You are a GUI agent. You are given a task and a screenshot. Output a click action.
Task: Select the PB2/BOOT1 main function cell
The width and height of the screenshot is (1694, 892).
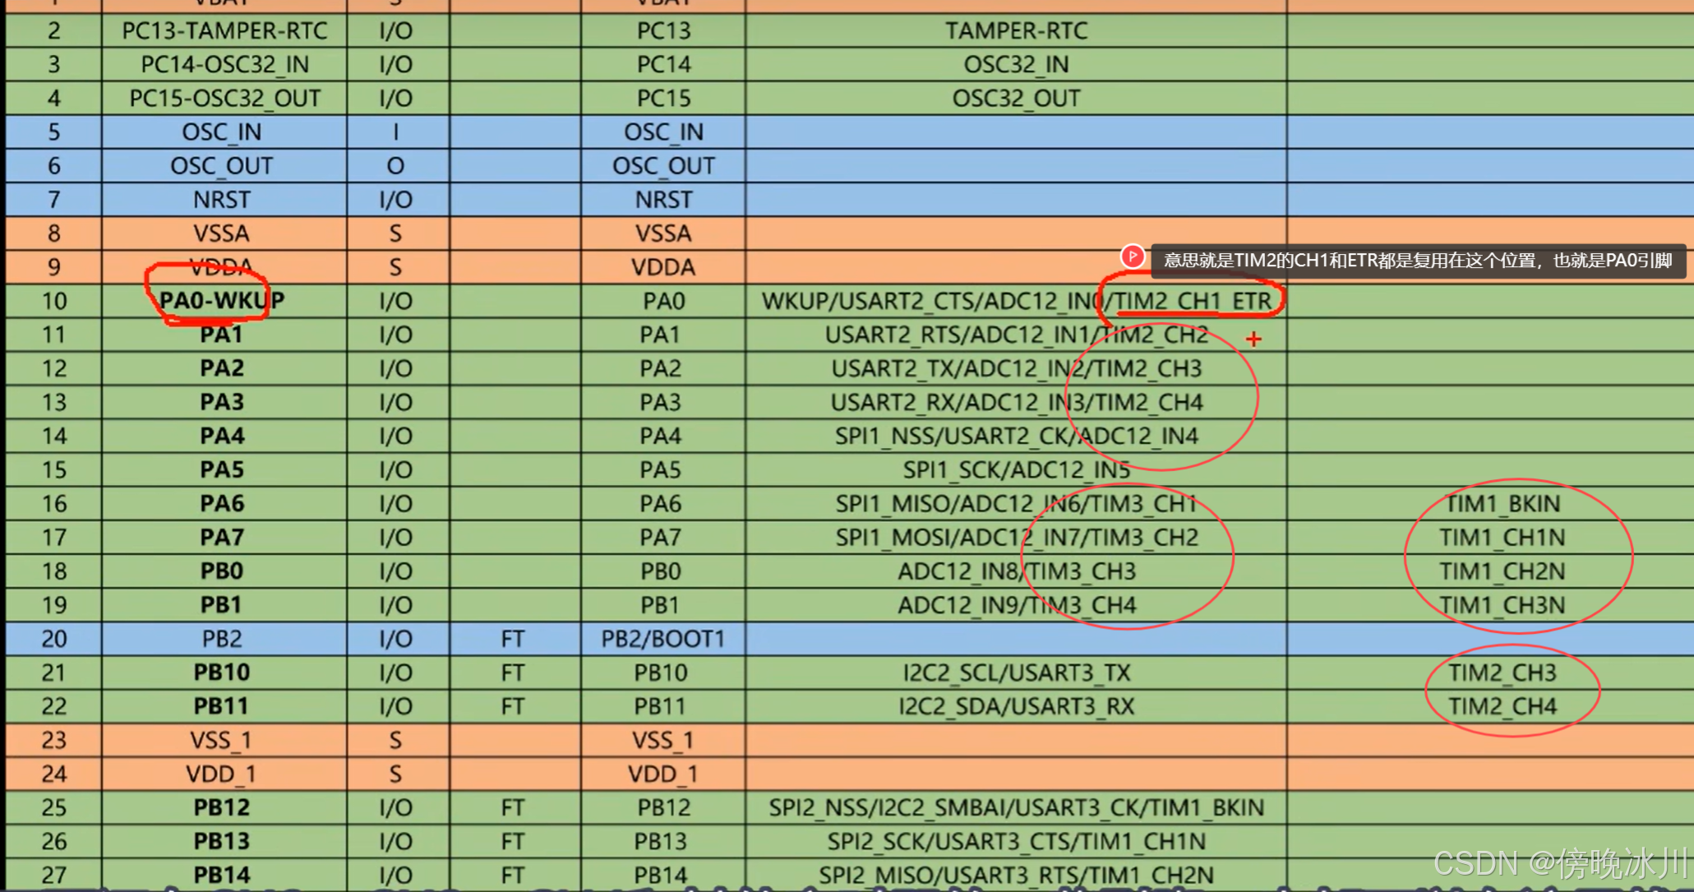pos(662,639)
